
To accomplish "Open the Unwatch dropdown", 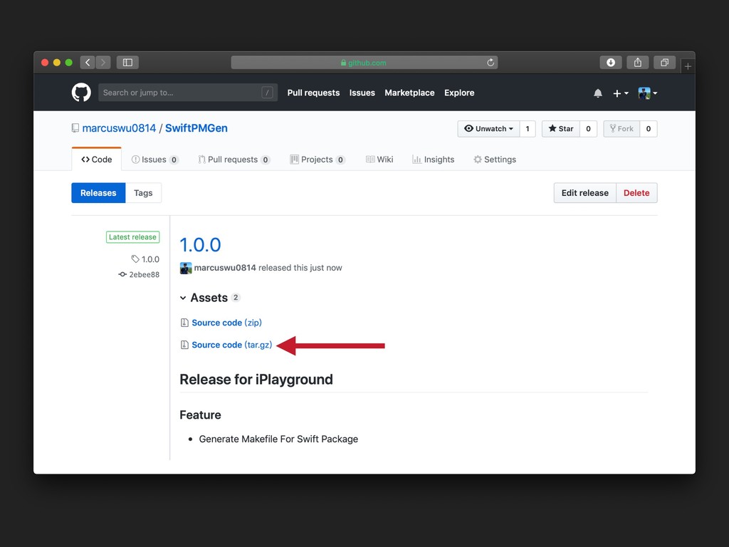I will point(488,129).
